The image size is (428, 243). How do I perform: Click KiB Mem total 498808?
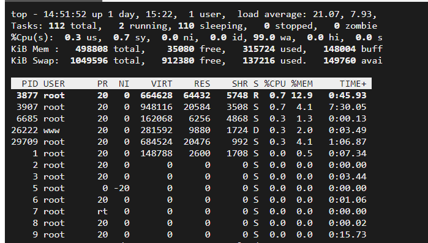[x=92, y=49]
